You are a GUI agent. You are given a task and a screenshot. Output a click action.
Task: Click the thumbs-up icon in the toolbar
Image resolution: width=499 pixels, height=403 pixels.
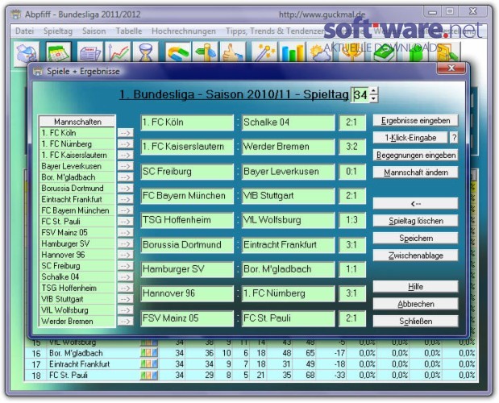[233, 53]
